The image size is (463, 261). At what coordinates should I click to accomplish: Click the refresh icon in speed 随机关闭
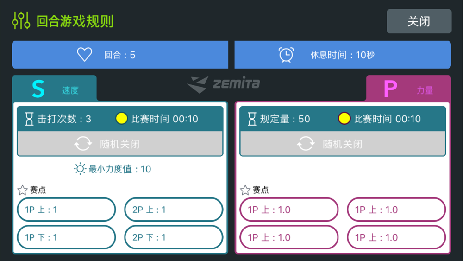tap(83, 144)
